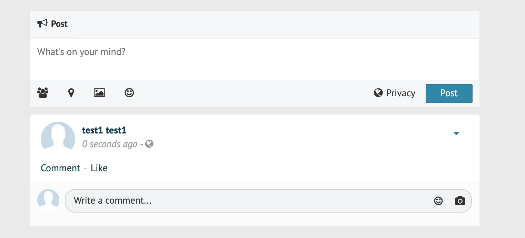
Task: Click the "Write a comment..." field
Action: coord(248,201)
